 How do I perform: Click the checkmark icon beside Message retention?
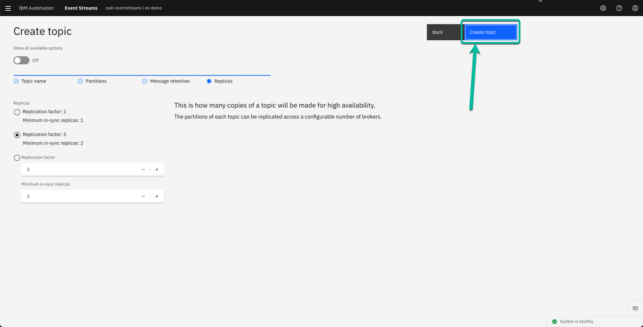click(x=145, y=81)
